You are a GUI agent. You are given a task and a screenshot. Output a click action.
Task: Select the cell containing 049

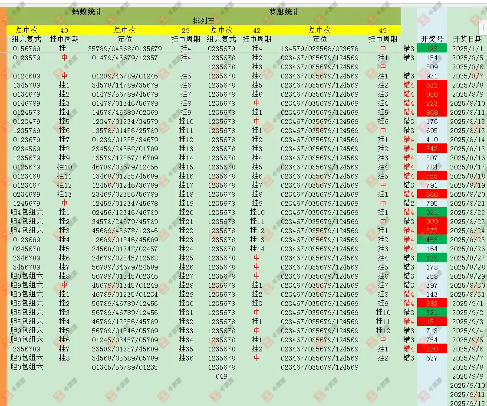pos(221,377)
